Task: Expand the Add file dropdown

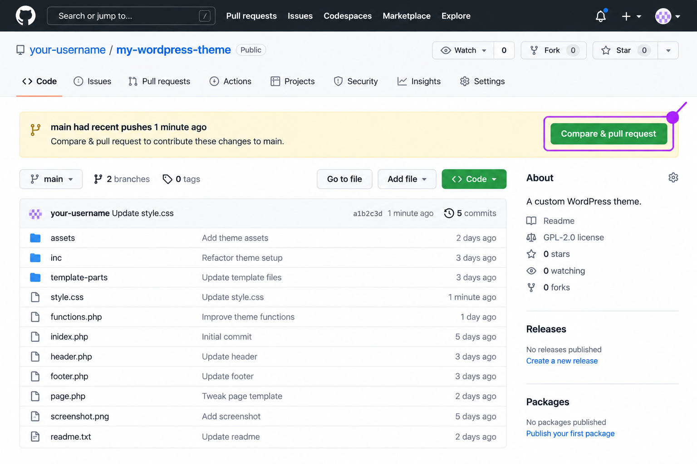Action: point(407,179)
